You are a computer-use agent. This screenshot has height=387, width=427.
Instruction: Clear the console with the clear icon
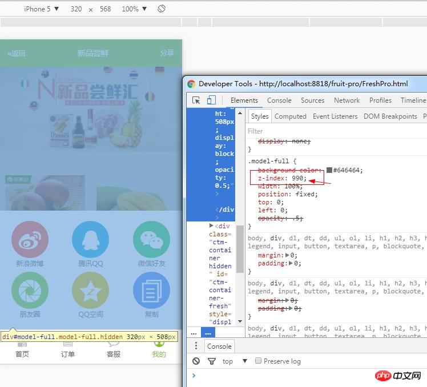(x=196, y=361)
